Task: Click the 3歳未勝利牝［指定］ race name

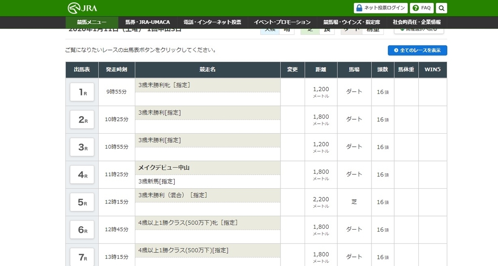Action: (x=164, y=85)
